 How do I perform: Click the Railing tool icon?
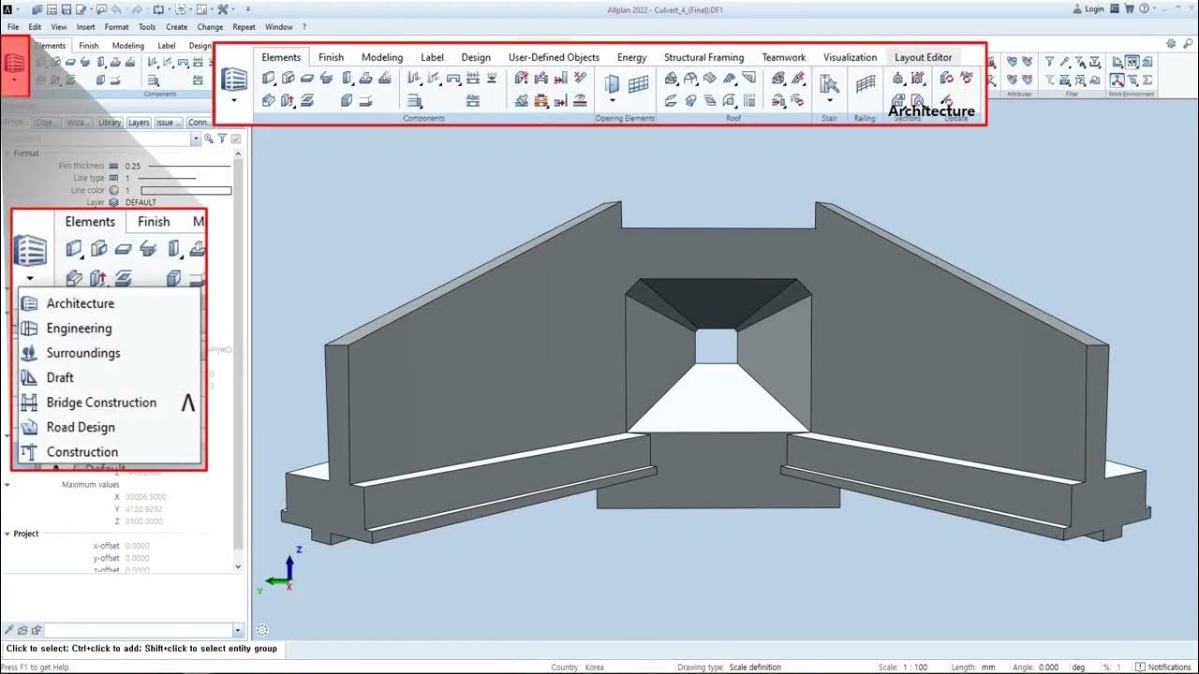click(x=866, y=84)
